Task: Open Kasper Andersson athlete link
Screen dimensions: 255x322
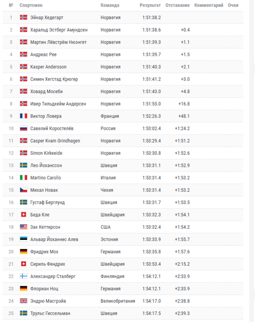Action: click(x=48, y=67)
